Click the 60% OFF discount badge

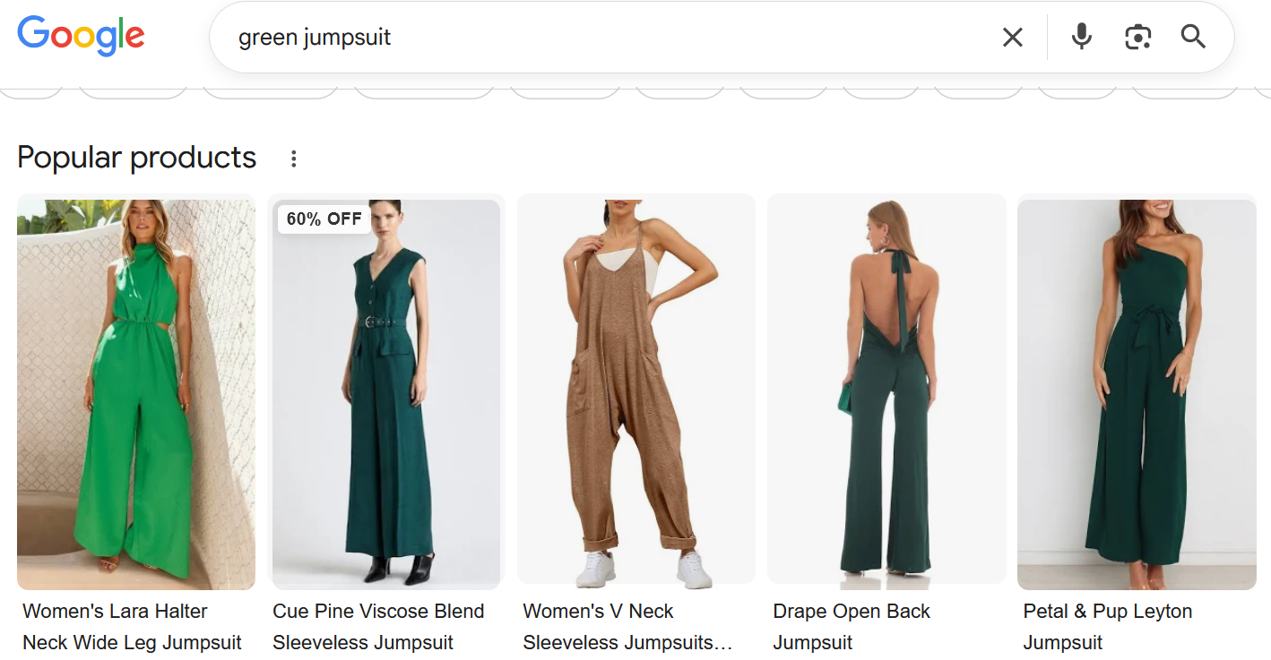[324, 219]
